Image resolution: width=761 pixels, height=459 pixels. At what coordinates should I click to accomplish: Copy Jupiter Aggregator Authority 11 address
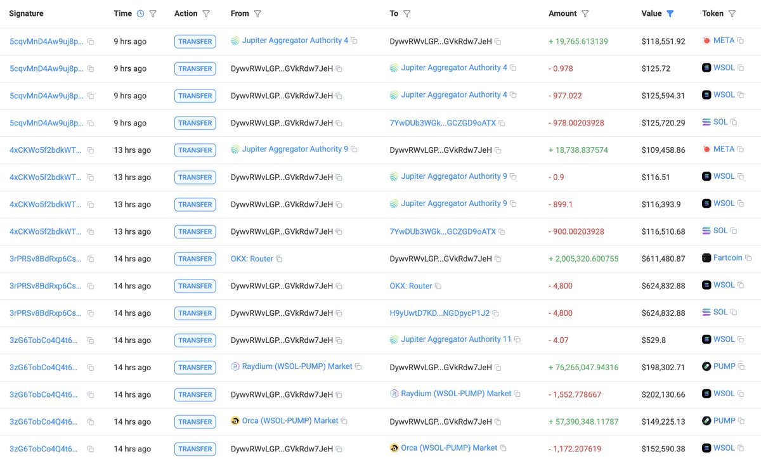click(517, 340)
